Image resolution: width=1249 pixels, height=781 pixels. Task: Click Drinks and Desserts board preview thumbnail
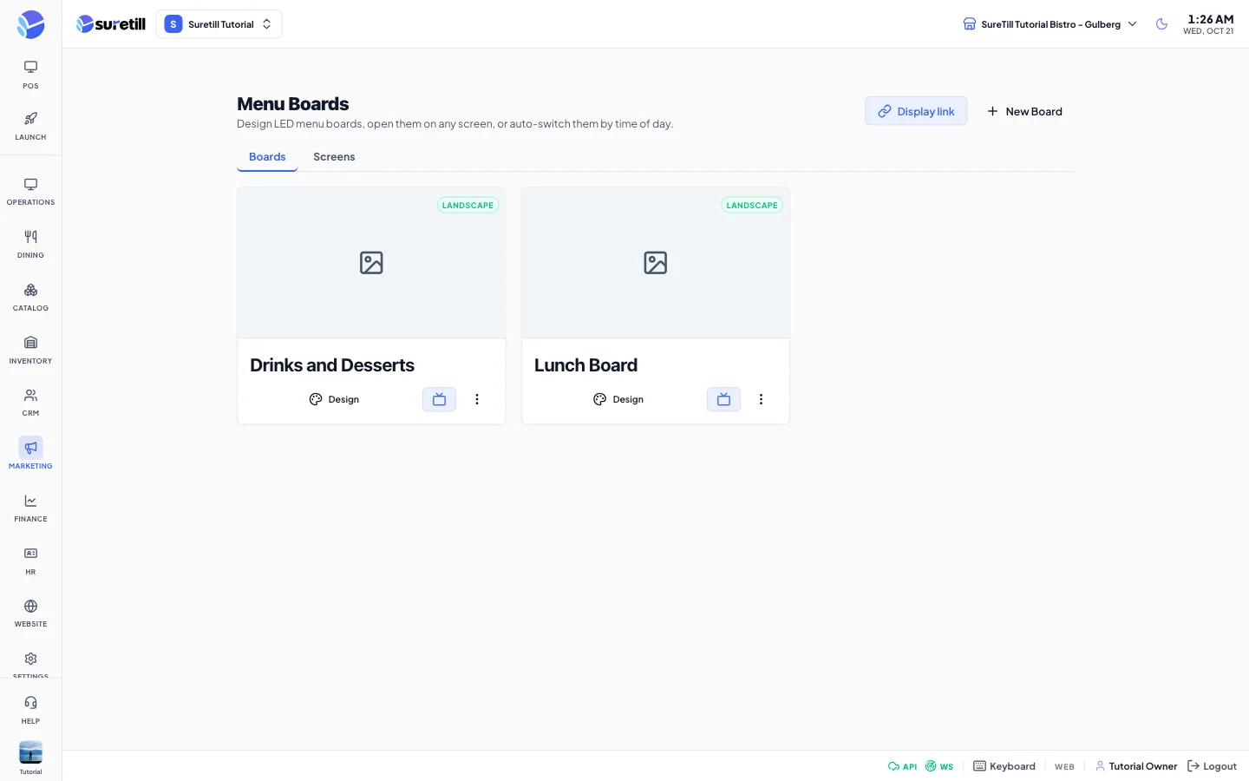click(371, 263)
